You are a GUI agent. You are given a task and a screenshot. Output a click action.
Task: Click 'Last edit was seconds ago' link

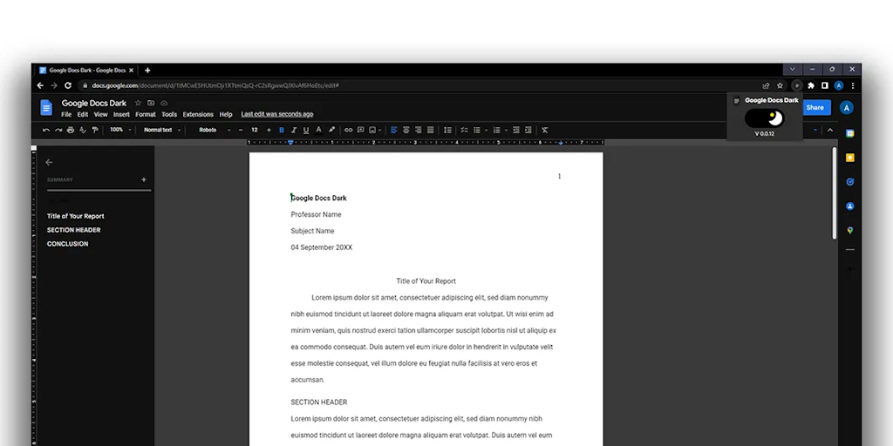pos(276,114)
